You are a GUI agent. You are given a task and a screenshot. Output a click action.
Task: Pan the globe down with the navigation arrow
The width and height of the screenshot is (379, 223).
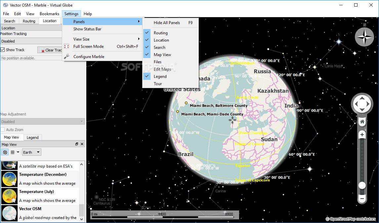coord(362,110)
